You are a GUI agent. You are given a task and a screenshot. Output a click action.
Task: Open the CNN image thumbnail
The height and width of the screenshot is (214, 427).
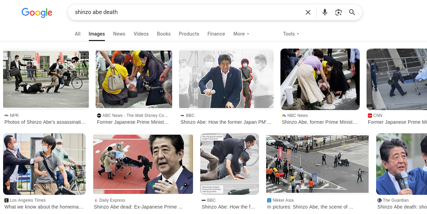(397, 79)
